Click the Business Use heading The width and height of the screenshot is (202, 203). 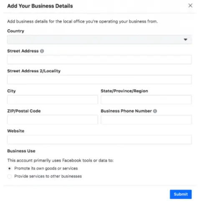click(21, 151)
